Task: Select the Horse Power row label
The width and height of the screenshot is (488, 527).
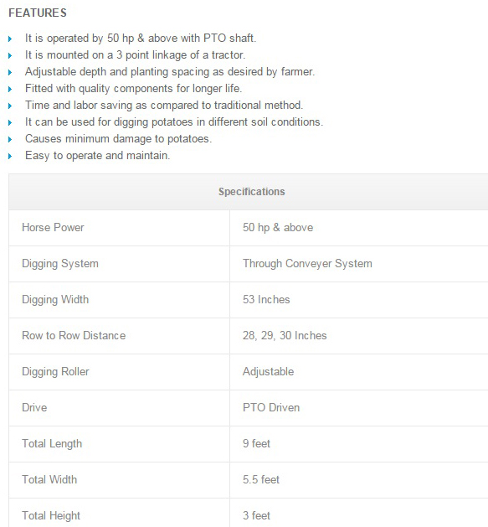Action: coord(53,228)
